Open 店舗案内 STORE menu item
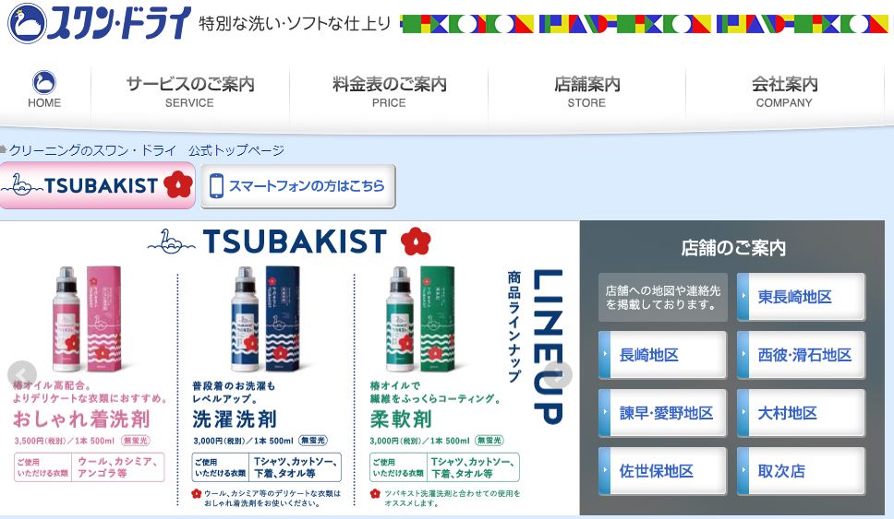This screenshot has height=519, width=894. click(x=586, y=91)
